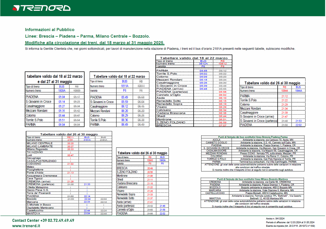Select the 05:49 departure time in table 1811A

(125, 97)
